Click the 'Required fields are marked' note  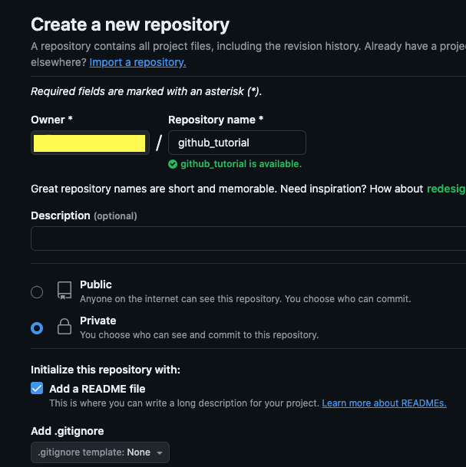(146, 91)
